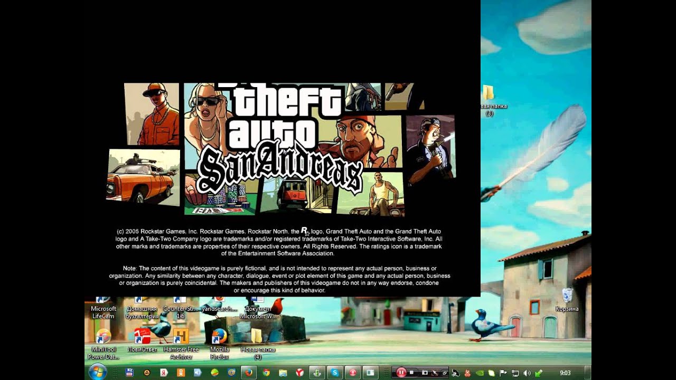
Task: Click the floppy disk save icon in taskbar
Action: click(x=129, y=373)
